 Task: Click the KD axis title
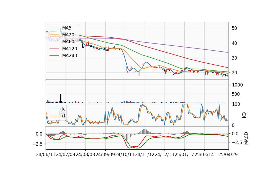pos(244,115)
